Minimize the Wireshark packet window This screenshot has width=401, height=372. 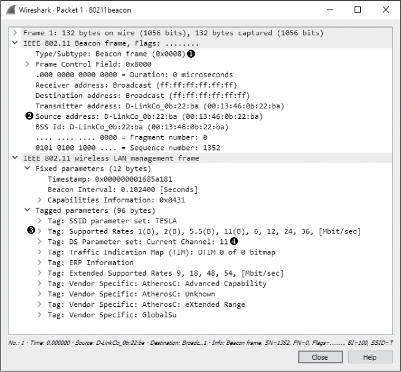(x=330, y=10)
